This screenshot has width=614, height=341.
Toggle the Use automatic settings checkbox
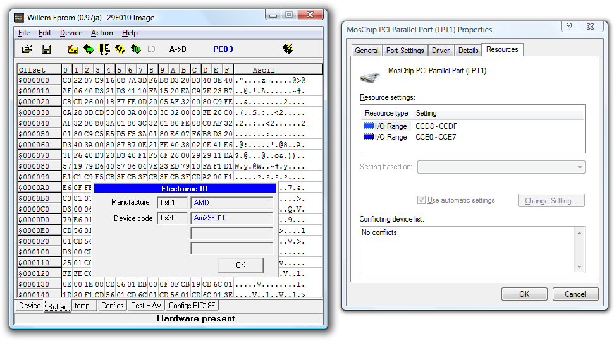[x=421, y=200]
